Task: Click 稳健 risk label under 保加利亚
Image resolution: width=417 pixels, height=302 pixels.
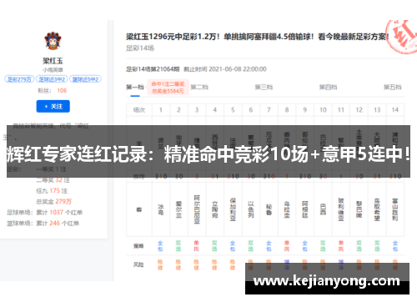Action: 233,264
